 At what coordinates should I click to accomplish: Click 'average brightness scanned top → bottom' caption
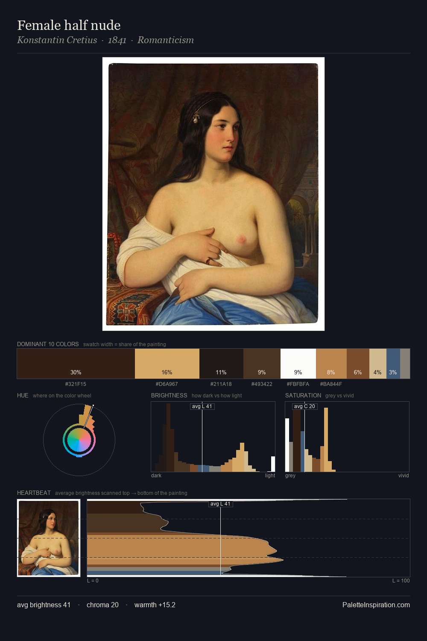pyautogui.click(x=121, y=493)
